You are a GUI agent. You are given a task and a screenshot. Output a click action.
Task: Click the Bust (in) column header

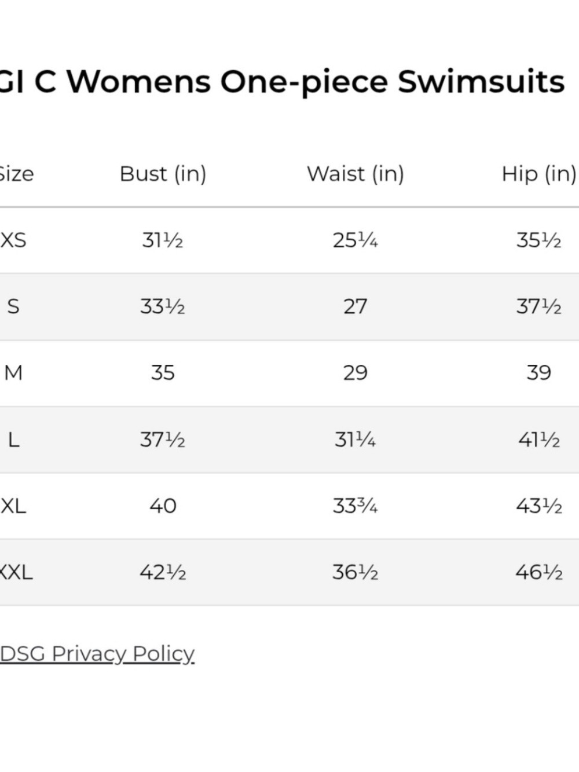click(163, 174)
